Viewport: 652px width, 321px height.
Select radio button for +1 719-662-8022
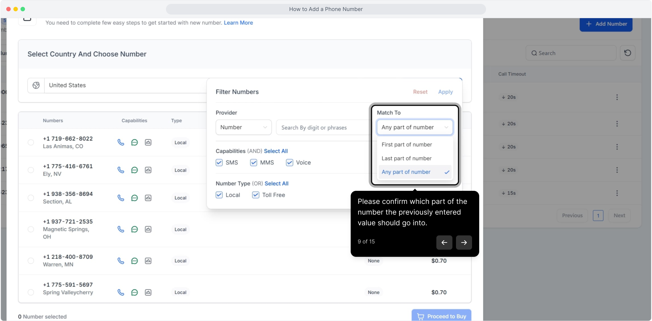31,142
